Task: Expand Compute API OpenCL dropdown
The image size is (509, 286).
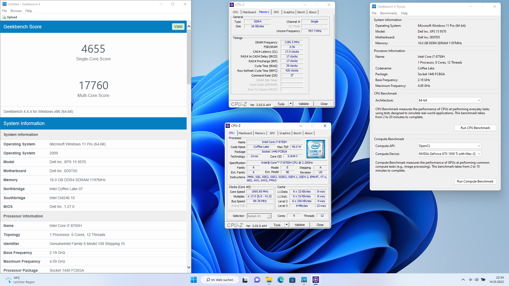Action: pos(449,146)
